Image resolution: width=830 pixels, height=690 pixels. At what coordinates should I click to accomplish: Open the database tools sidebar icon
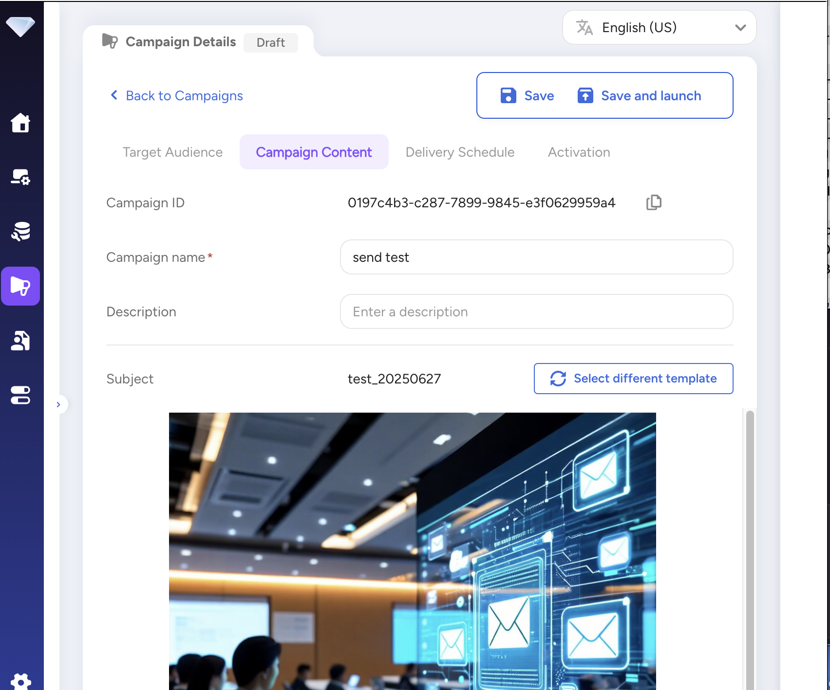pos(20,232)
